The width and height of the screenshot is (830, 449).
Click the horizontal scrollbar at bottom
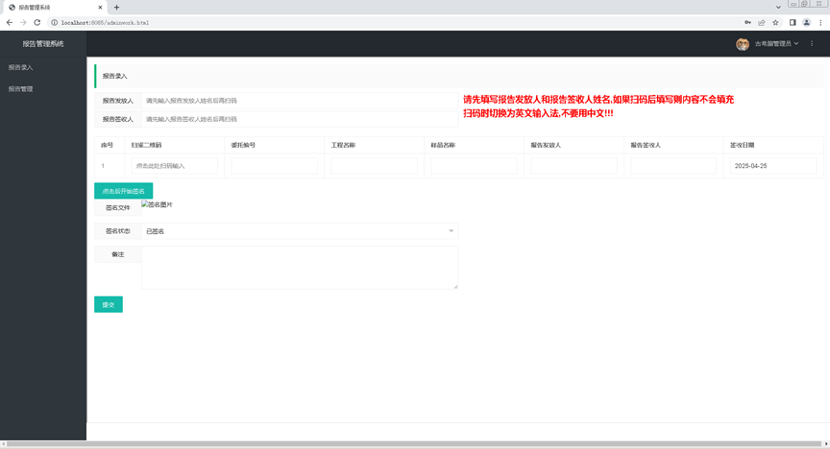click(414, 444)
